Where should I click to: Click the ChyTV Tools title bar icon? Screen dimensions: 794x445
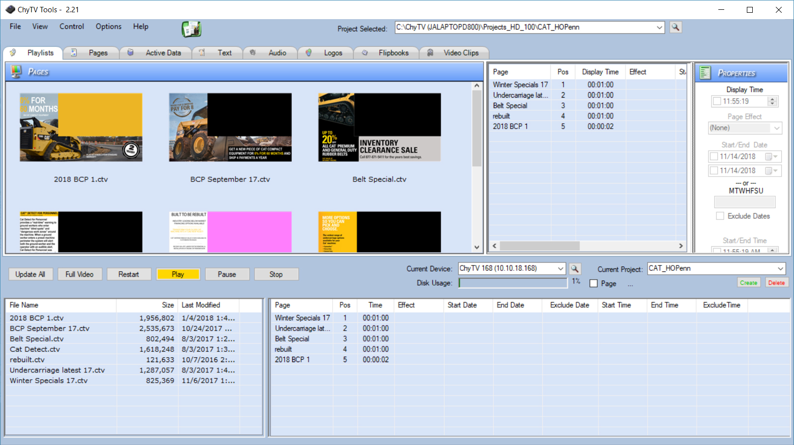(x=10, y=9)
